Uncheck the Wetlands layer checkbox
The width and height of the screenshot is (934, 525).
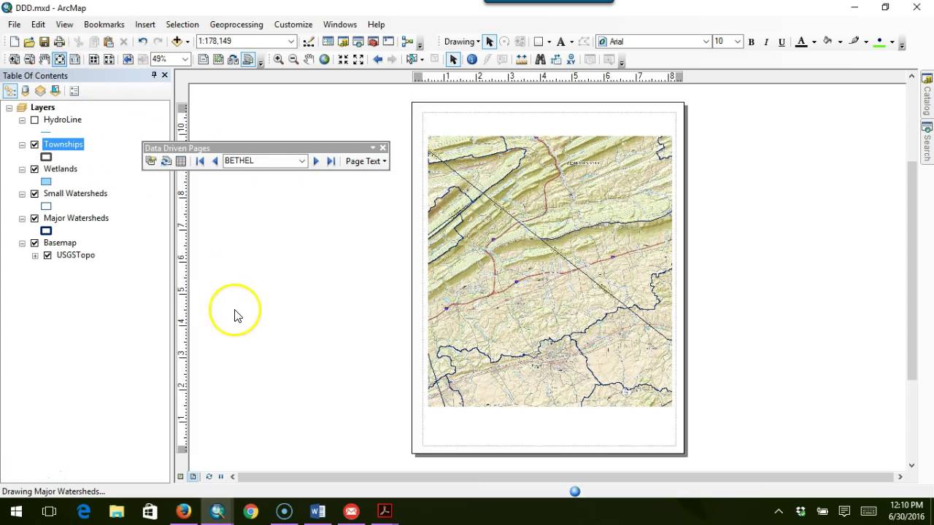tap(34, 169)
